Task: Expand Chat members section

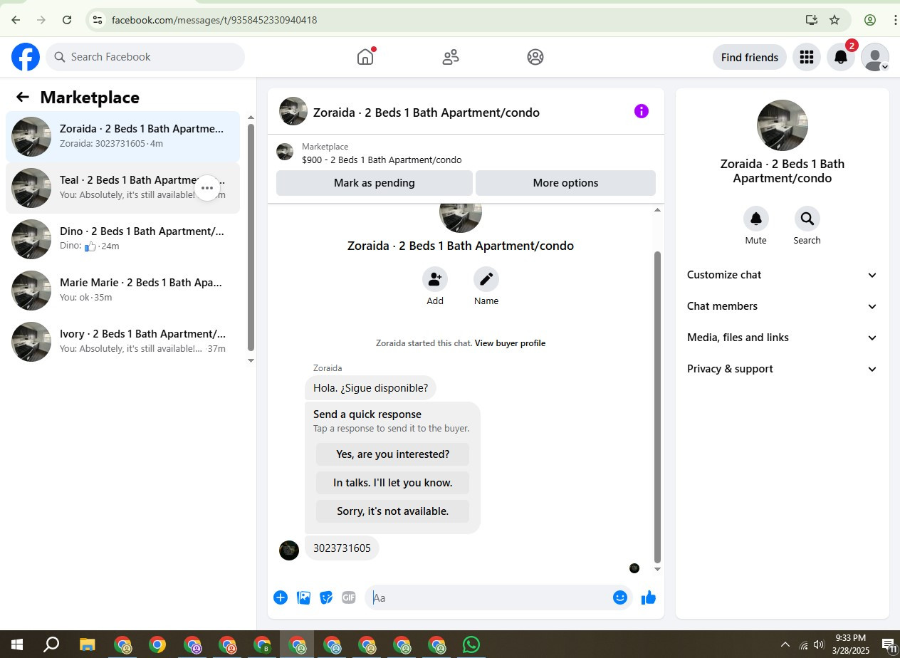Action: coord(782,306)
